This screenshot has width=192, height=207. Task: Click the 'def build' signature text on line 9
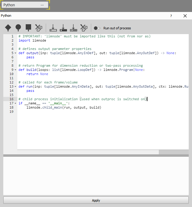click(82, 70)
